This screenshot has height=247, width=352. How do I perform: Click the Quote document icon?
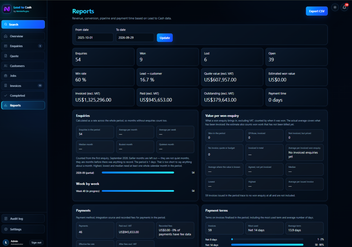[x=6, y=56]
